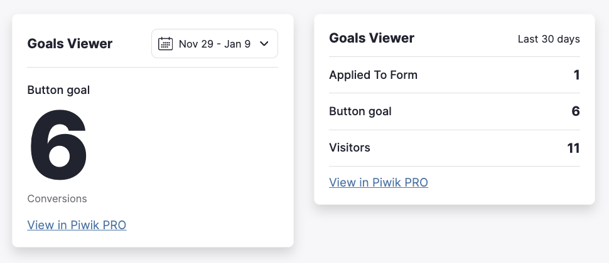Click the Button goal heading in left card
This screenshot has width=609, height=263.
click(x=58, y=90)
